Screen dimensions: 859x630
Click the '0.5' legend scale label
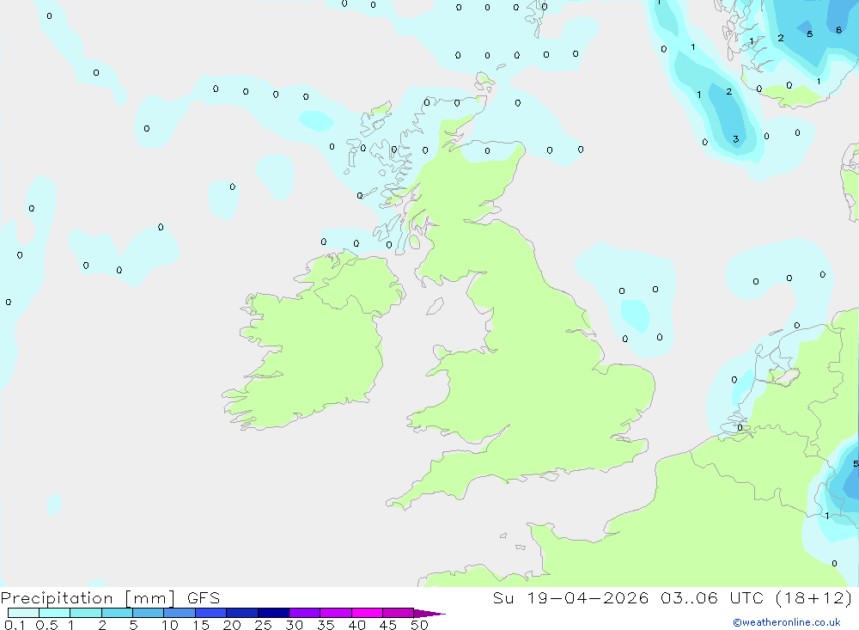46,625
